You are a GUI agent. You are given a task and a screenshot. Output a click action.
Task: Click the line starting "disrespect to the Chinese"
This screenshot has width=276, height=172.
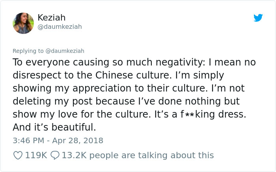click(x=112, y=75)
